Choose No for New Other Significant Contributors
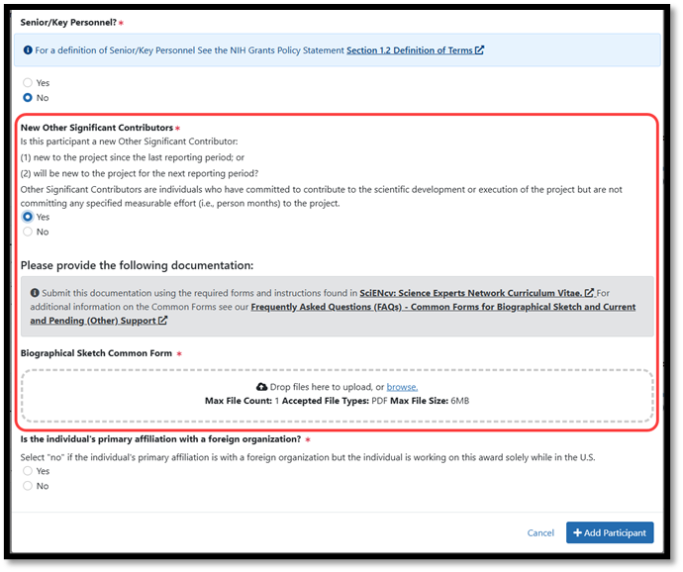The width and height of the screenshot is (683, 572). coord(28,232)
